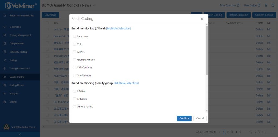Viewport: 278px width, 137px height.
Task: Click the test@life.hkbu.edu.h... account name
Action: pyautogui.click(x=24, y=127)
